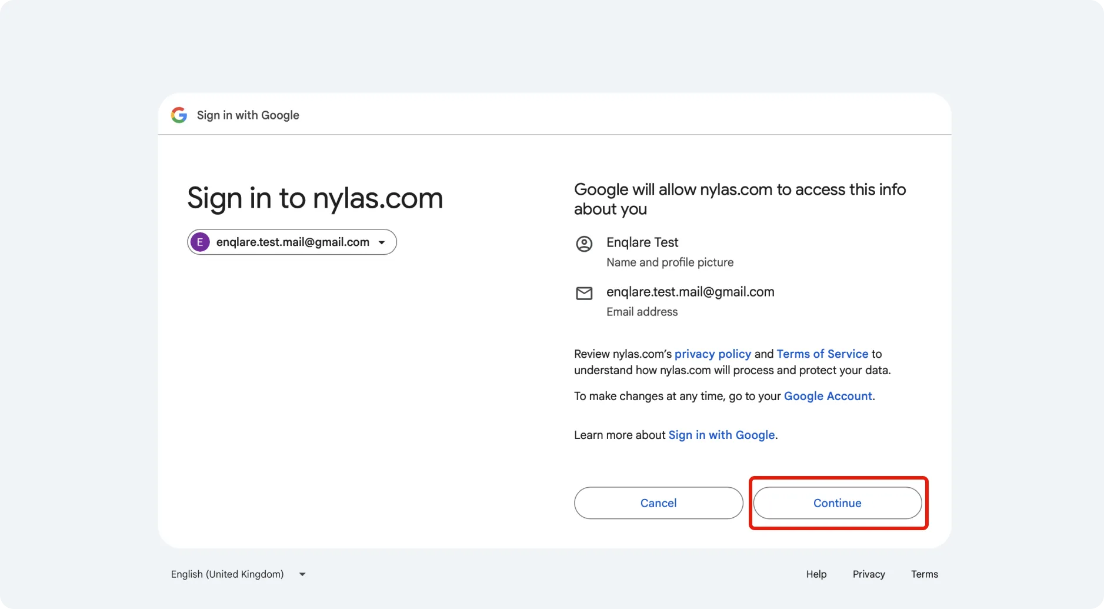Click the Cancel button
The height and width of the screenshot is (609, 1104).
tap(659, 503)
